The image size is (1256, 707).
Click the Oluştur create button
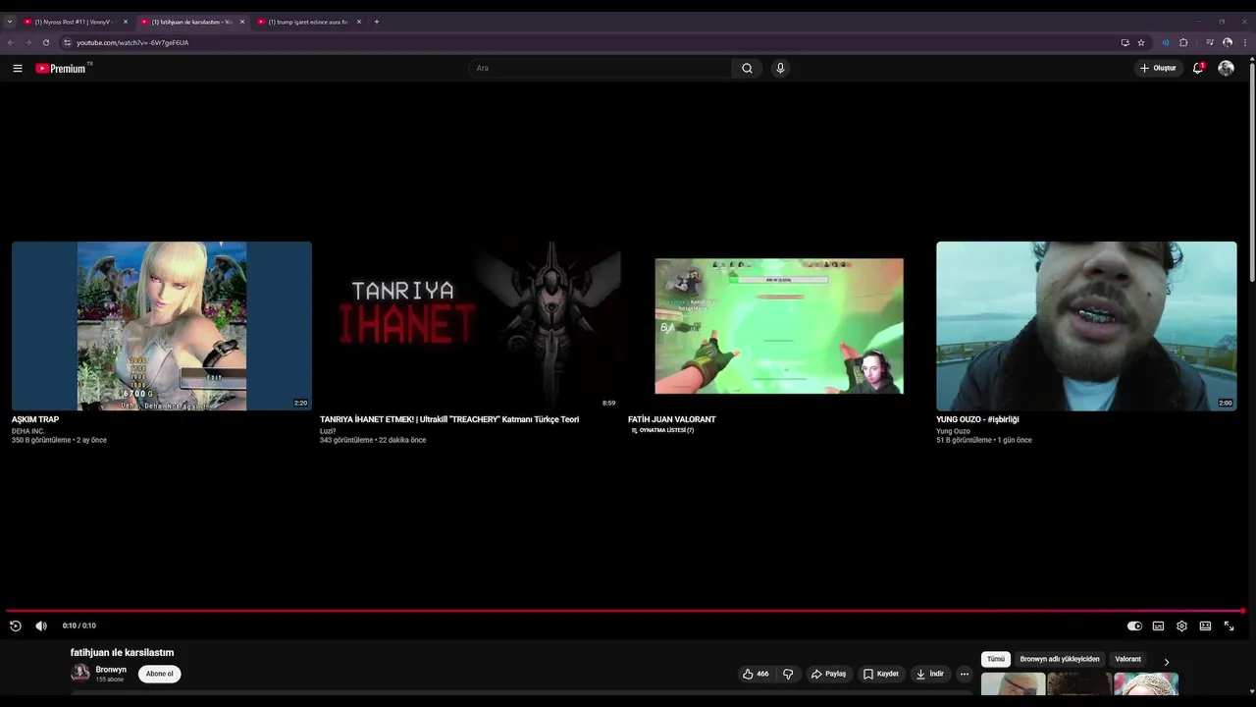(x=1159, y=68)
